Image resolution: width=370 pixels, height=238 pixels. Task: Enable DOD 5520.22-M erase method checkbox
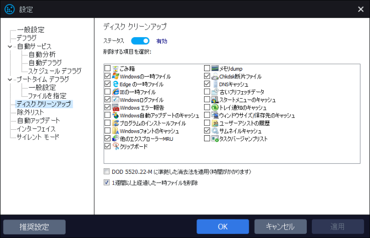107,171
